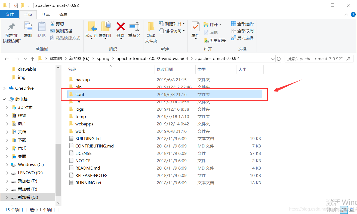This screenshot has width=357, height=214.
Task: Click Invert selection (反向选择)
Action: [242, 38]
